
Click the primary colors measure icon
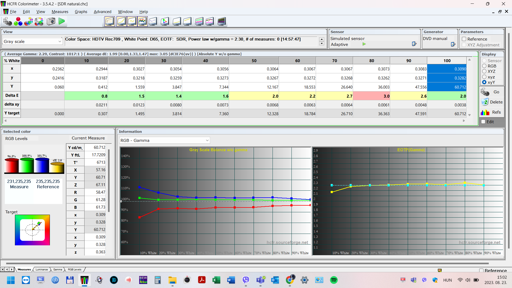pos(18,21)
